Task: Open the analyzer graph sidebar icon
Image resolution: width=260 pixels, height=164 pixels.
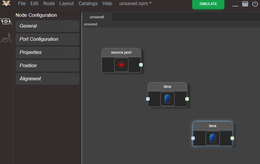Action: 6,38
